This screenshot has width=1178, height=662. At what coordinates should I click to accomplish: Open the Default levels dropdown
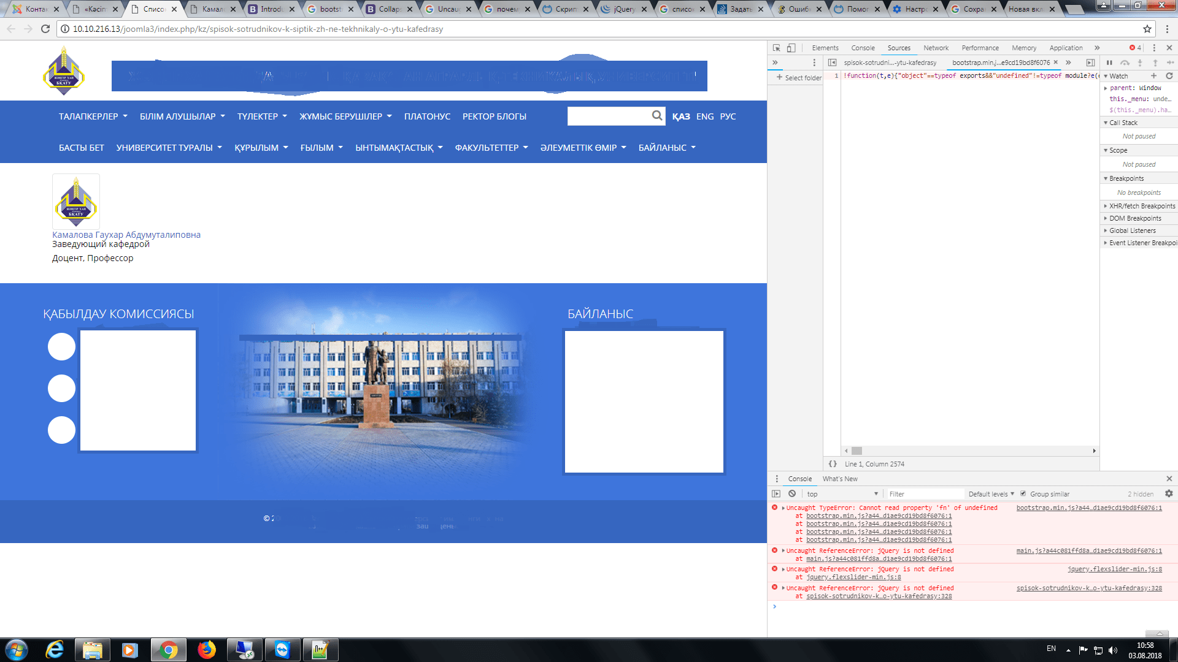(989, 493)
